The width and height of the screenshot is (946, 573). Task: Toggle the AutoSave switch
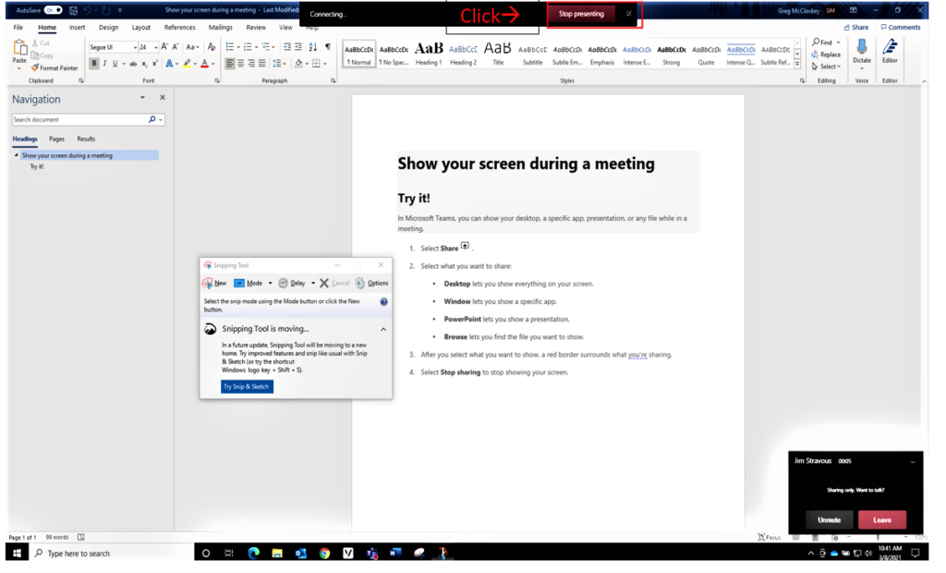pos(53,10)
